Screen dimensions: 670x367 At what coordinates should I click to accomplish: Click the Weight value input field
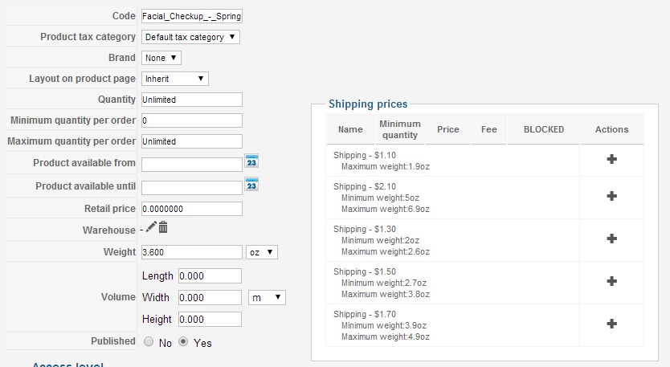point(191,252)
